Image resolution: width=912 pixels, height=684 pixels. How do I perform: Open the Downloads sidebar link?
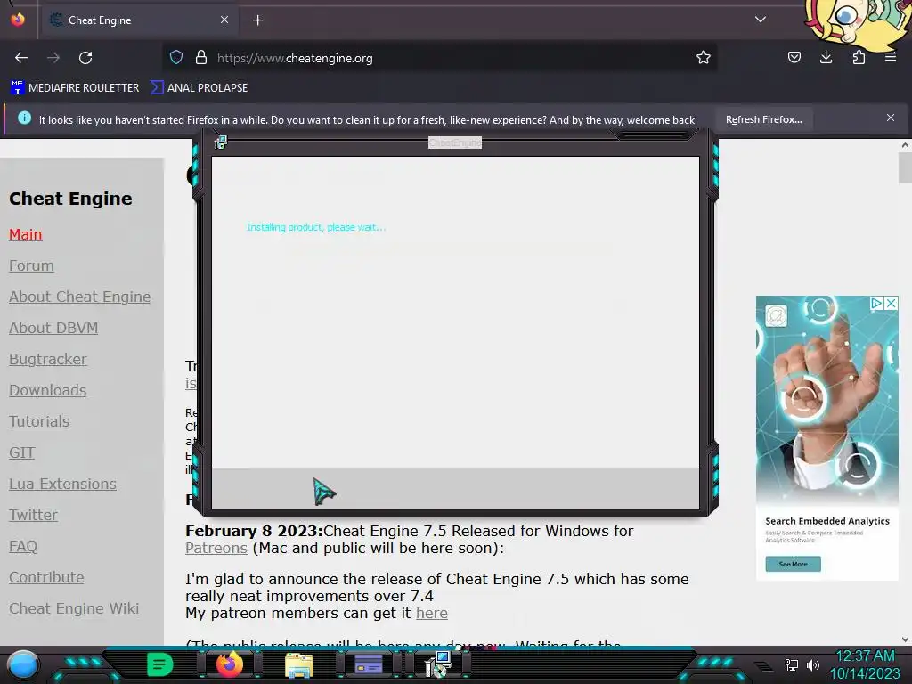click(48, 390)
